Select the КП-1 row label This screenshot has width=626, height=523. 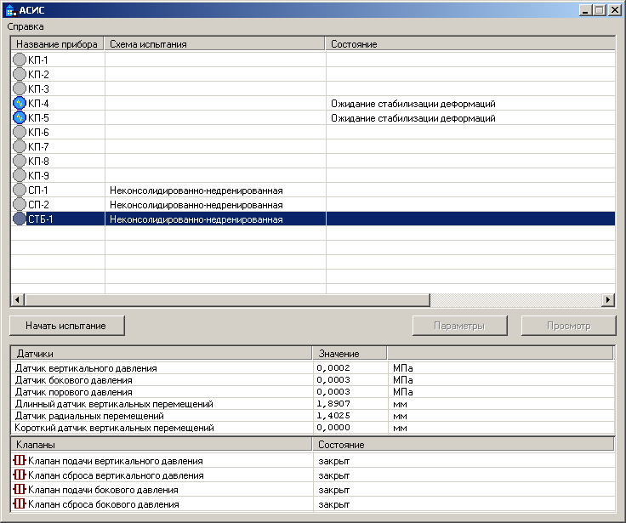(38, 60)
